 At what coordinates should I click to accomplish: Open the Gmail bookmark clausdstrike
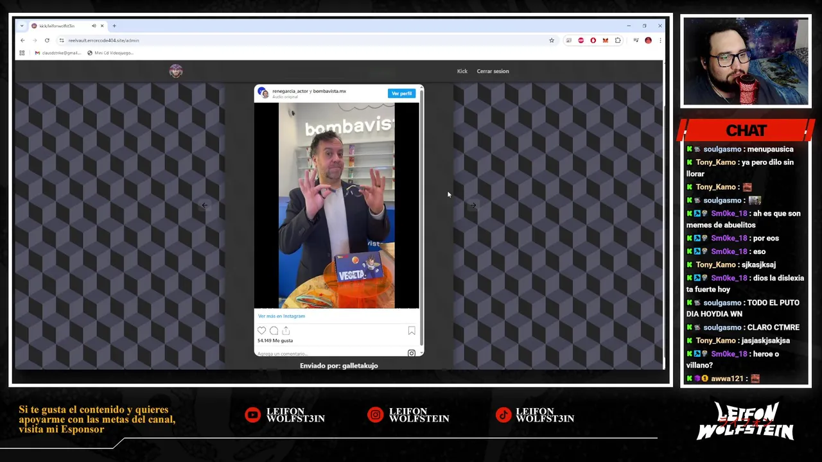click(x=58, y=53)
